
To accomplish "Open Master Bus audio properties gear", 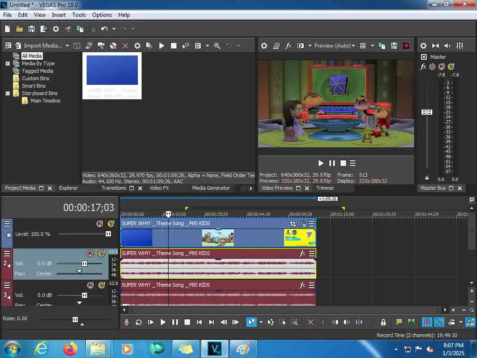I will point(423,46).
